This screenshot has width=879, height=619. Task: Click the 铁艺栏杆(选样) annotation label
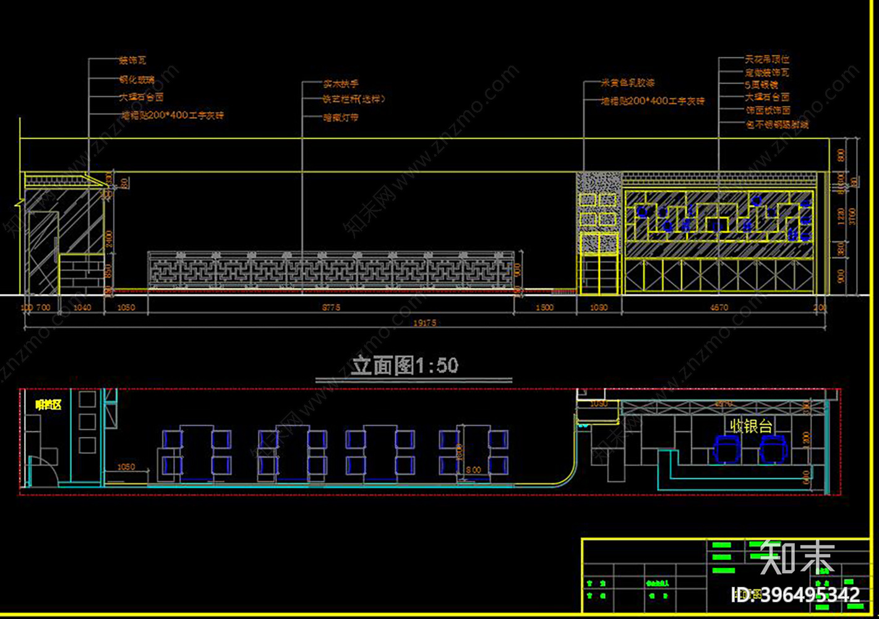[x=354, y=99]
